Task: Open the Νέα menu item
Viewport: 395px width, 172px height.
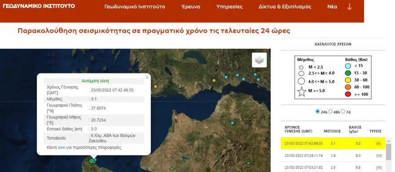Action: click(332, 7)
